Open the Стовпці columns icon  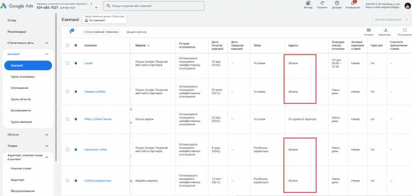point(369,30)
